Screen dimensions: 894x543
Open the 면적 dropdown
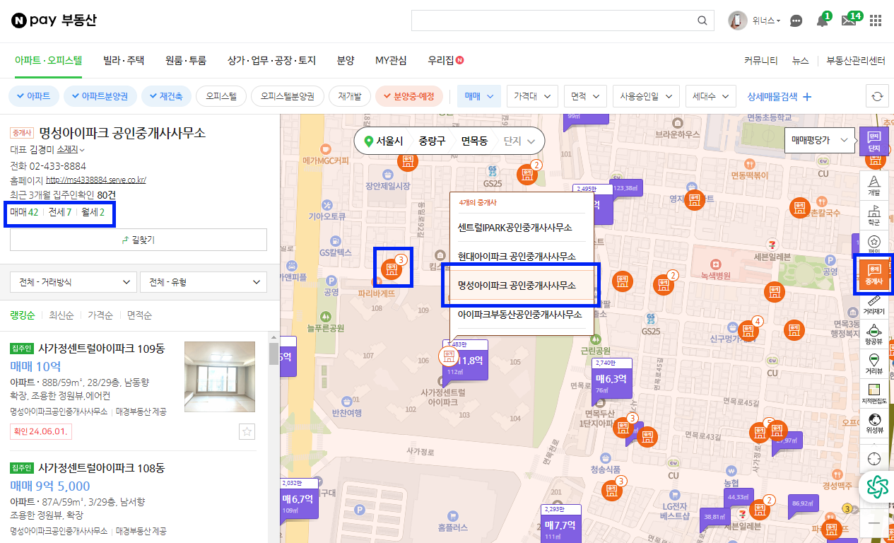pyautogui.click(x=585, y=96)
